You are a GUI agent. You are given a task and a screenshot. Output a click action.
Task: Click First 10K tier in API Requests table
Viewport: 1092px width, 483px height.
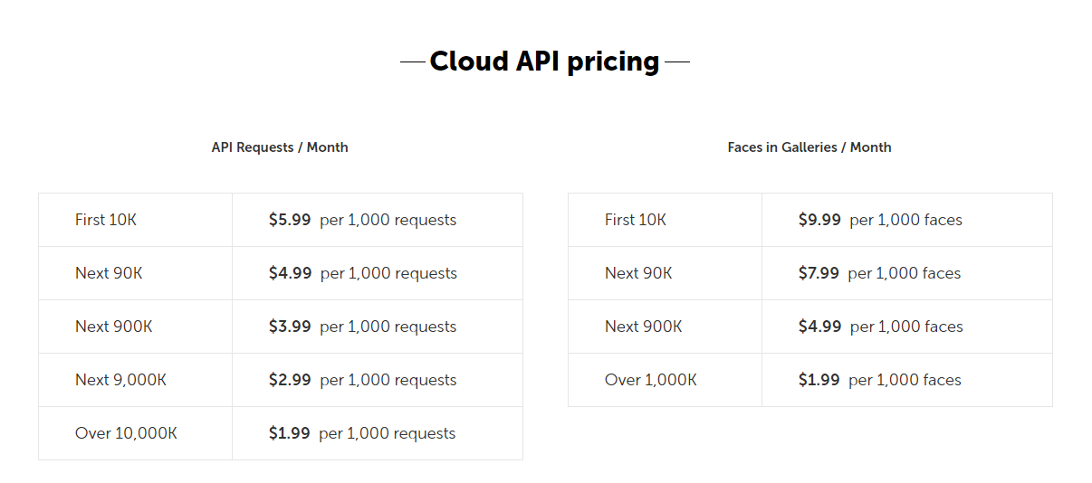tap(106, 220)
